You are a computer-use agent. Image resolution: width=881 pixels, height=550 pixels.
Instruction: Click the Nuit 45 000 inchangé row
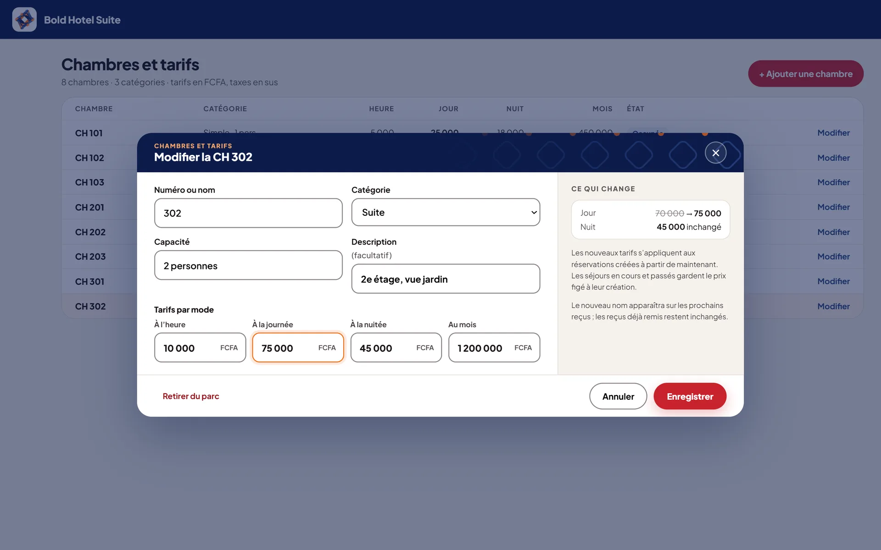(x=651, y=227)
